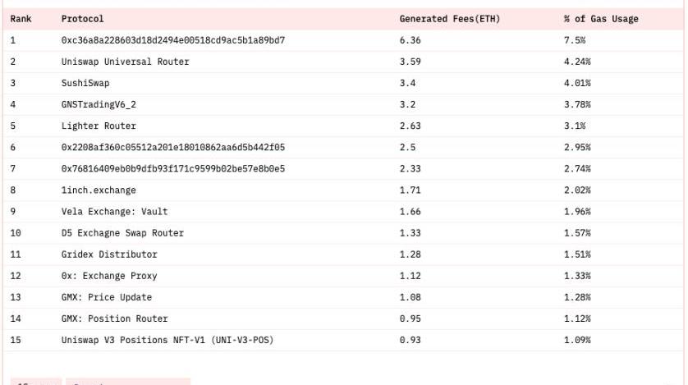The image size is (688, 385).
Task: Click address 0x2208af360c05512a201e18010862aa6d5b442f05
Action: [172, 147]
